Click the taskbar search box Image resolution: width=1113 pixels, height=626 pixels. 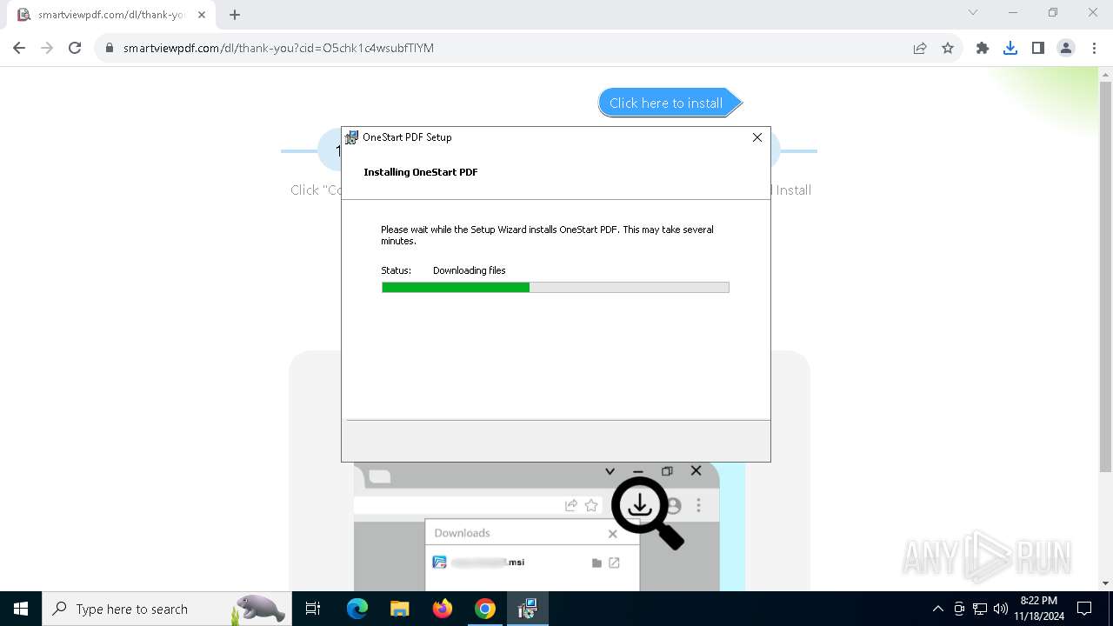165,609
